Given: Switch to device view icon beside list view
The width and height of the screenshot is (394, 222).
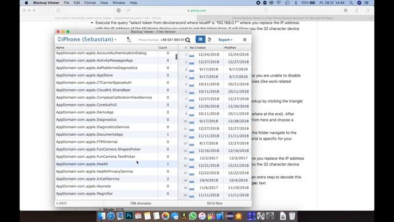Looking at the screenshot, I should click(x=209, y=39).
